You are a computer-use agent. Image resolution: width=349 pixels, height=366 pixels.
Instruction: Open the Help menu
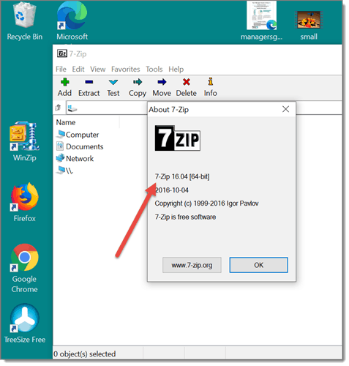click(176, 70)
